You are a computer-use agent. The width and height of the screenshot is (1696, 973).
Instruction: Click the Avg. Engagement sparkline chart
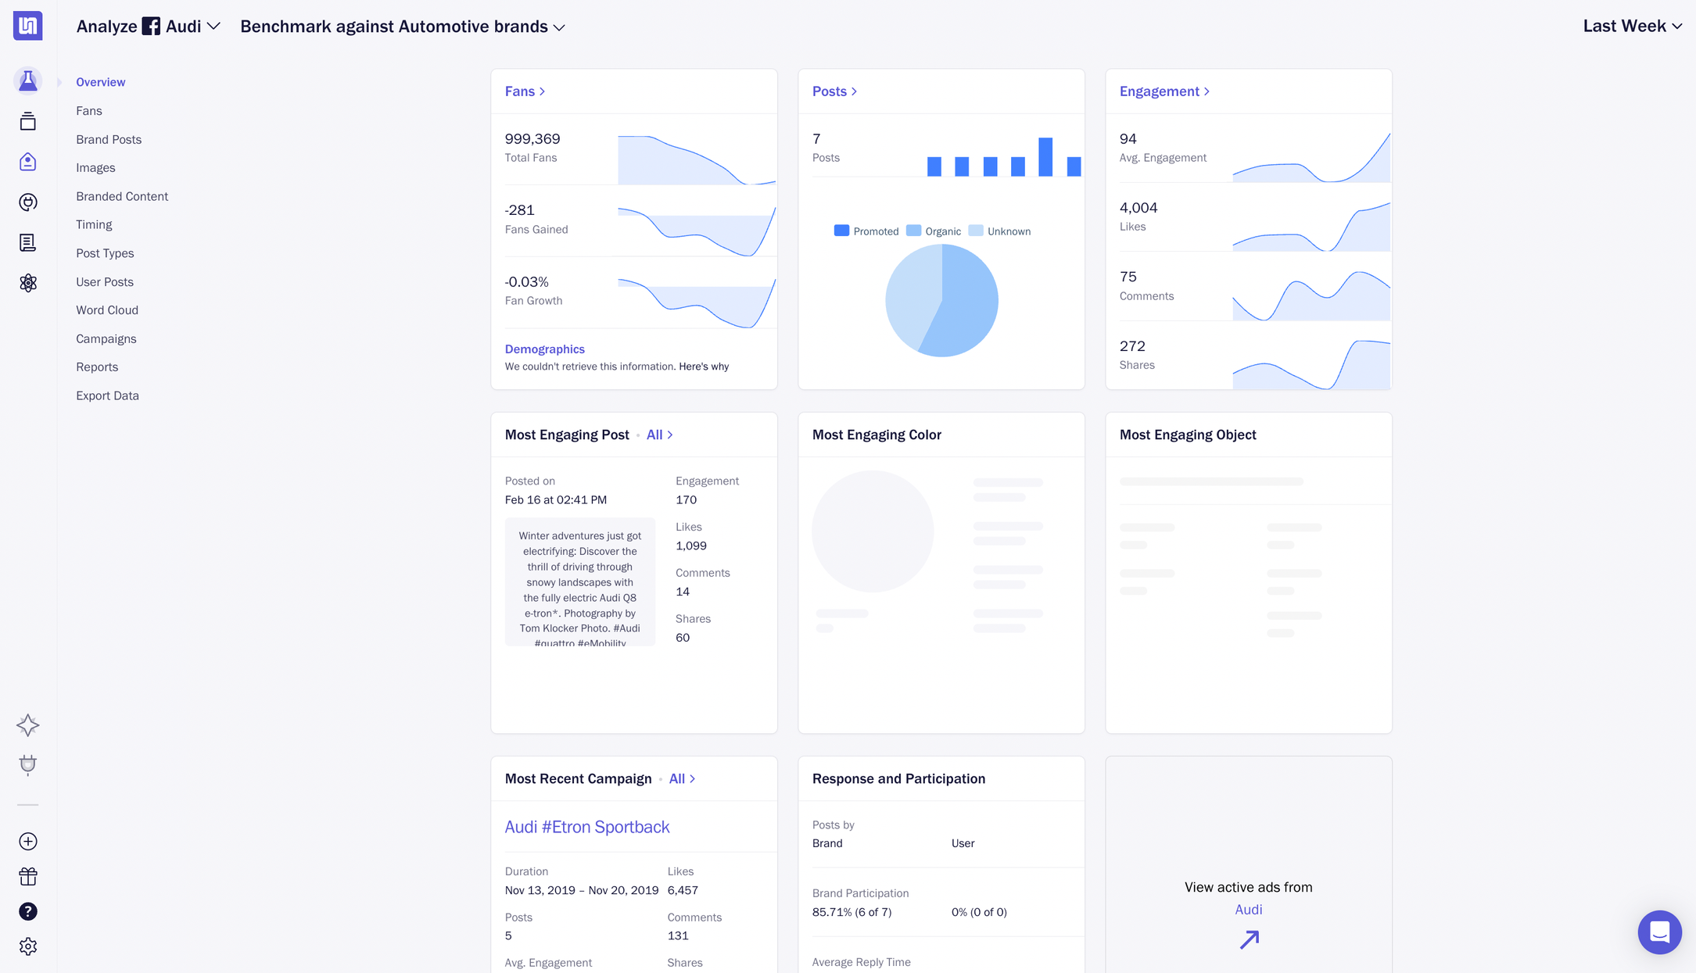pos(1311,157)
